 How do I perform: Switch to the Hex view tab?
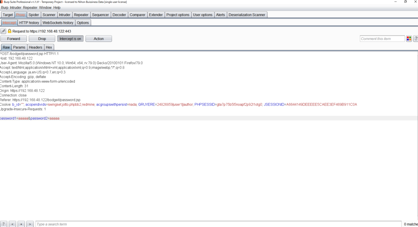[x=49, y=47]
